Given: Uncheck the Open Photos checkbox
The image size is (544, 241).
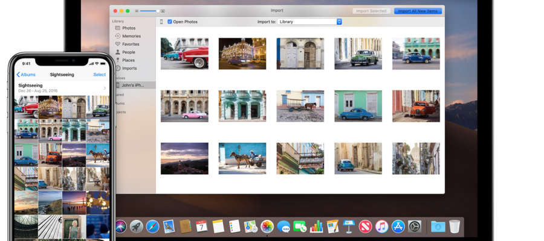Looking at the screenshot, I should pos(170,22).
